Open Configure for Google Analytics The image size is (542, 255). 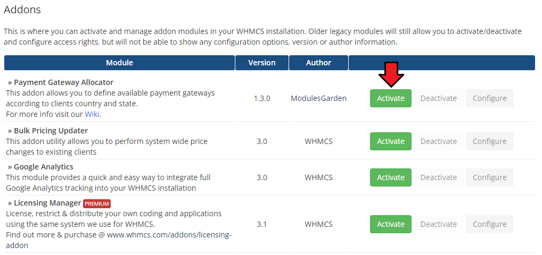489,177
